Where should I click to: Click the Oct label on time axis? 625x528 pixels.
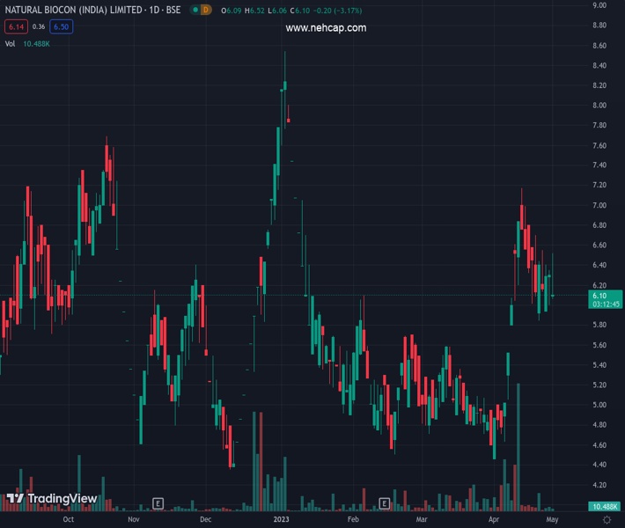pos(69,520)
